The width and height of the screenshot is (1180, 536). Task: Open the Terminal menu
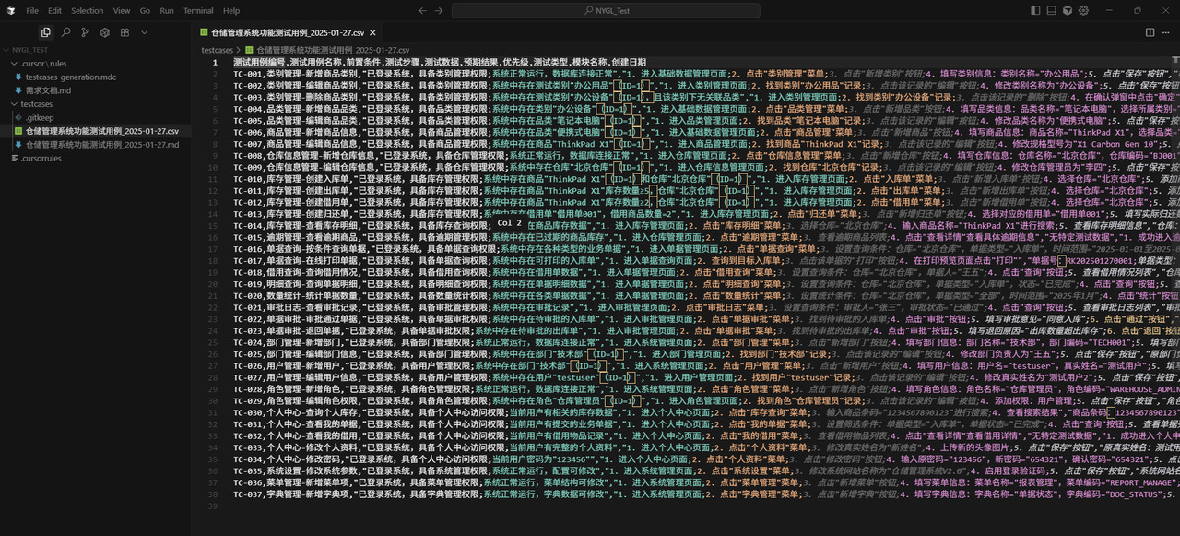198,11
